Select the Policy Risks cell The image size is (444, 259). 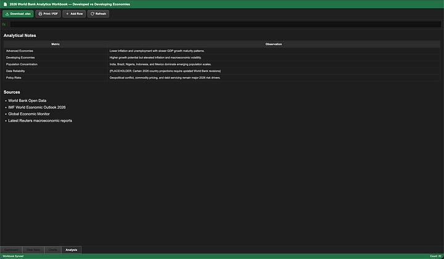pos(55,78)
